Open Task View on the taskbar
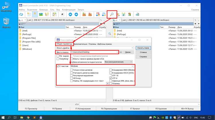 click(x=15, y=117)
